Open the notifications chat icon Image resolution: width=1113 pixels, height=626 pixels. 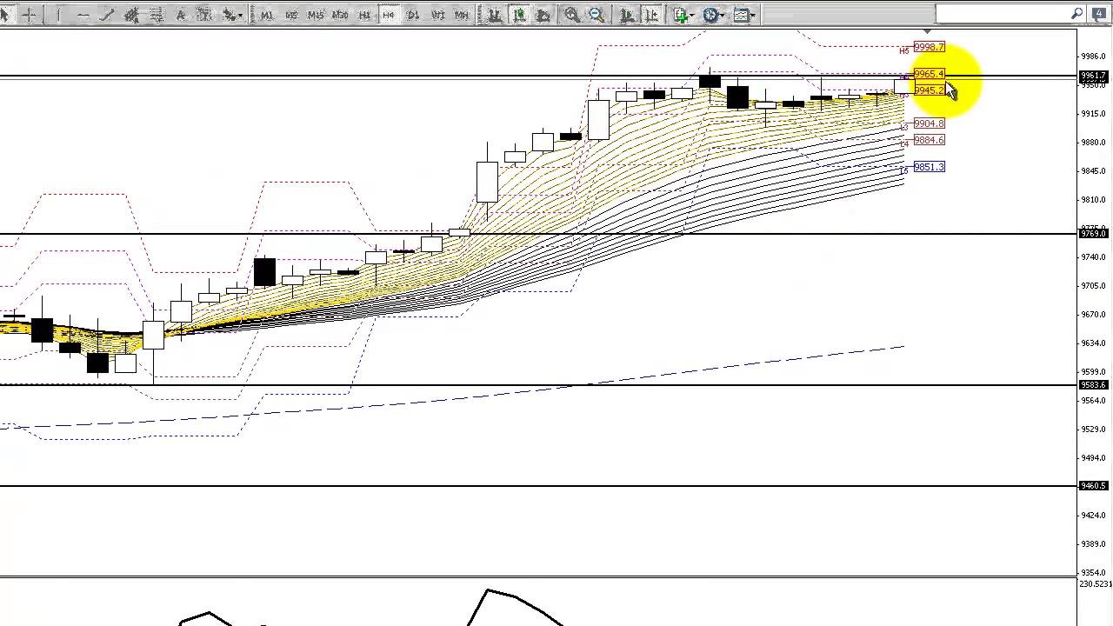(1098, 14)
